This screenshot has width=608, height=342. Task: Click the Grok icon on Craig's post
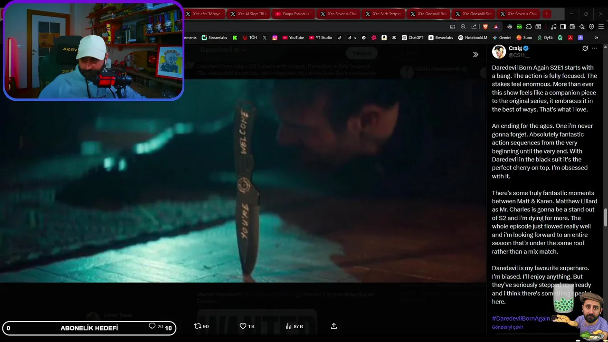click(x=585, y=48)
